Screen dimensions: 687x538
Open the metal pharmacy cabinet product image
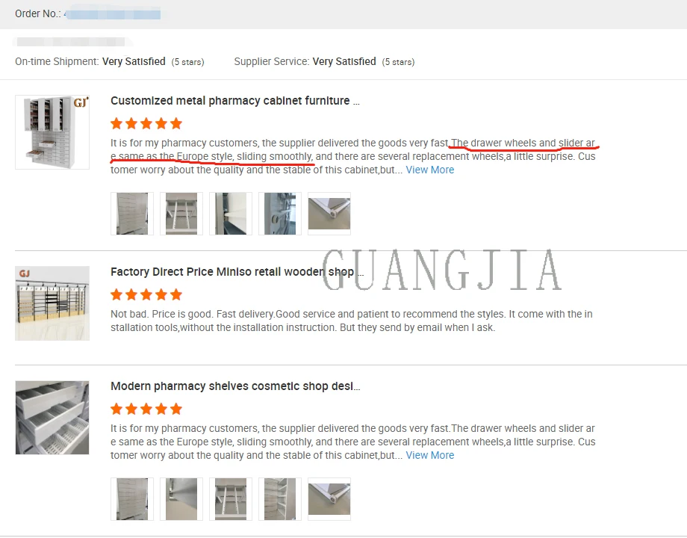[x=52, y=132]
